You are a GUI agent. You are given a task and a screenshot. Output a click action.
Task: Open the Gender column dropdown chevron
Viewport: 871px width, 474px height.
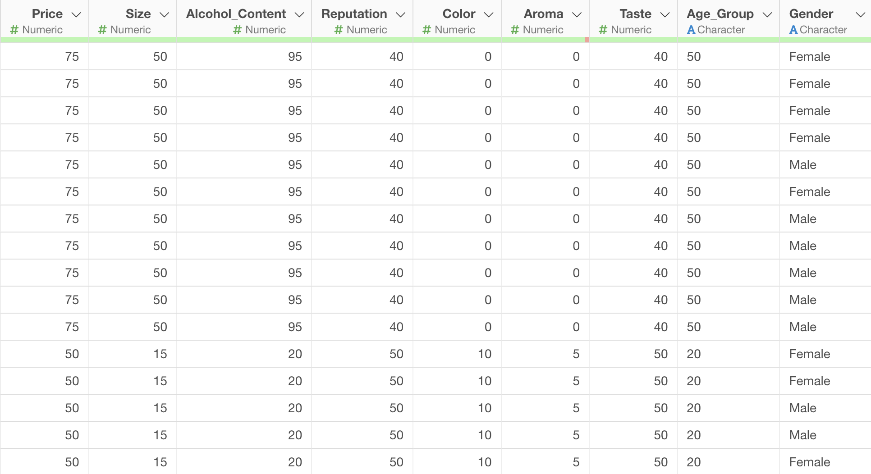pyautogui.click(x=860, y=15)
